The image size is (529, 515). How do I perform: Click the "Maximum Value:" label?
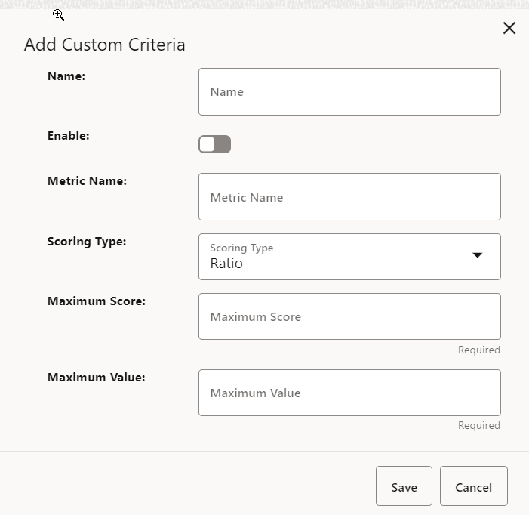point(97,377)
